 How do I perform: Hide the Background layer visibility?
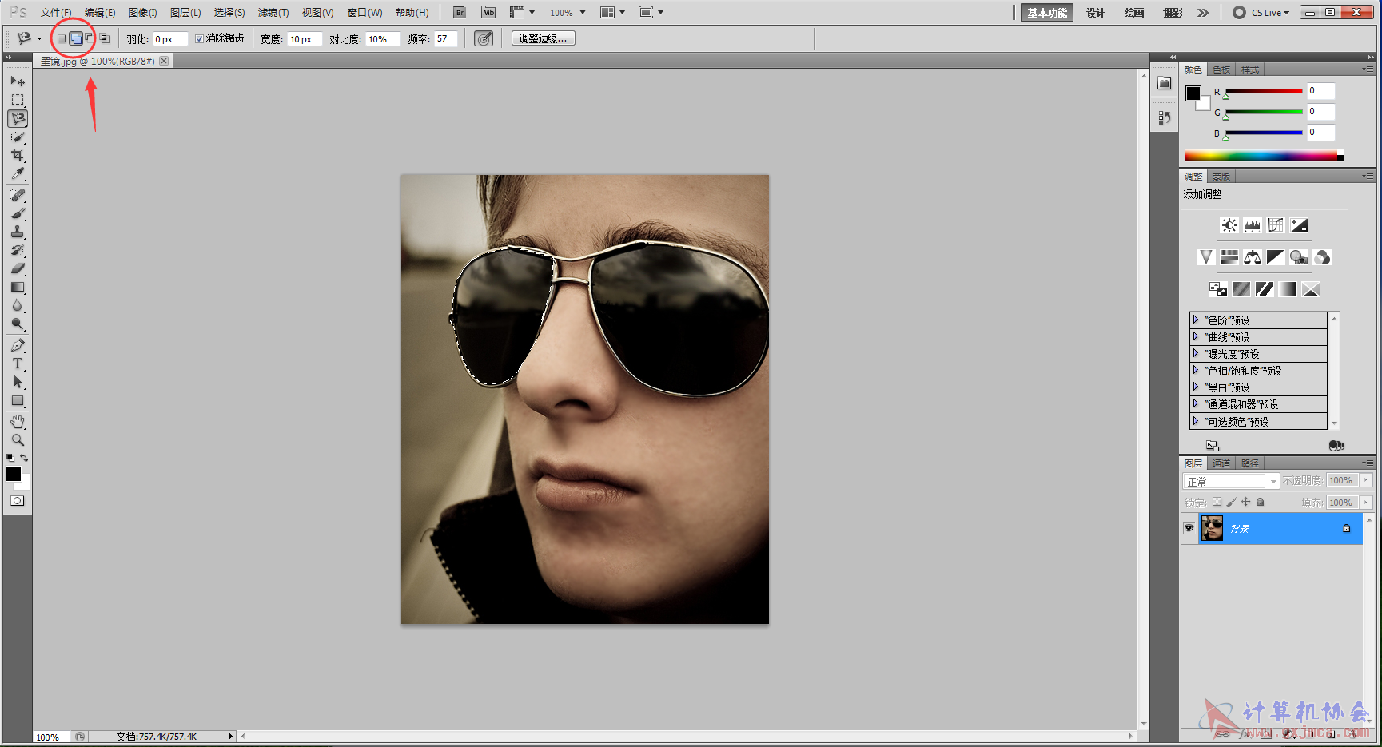pos(1189,528)
